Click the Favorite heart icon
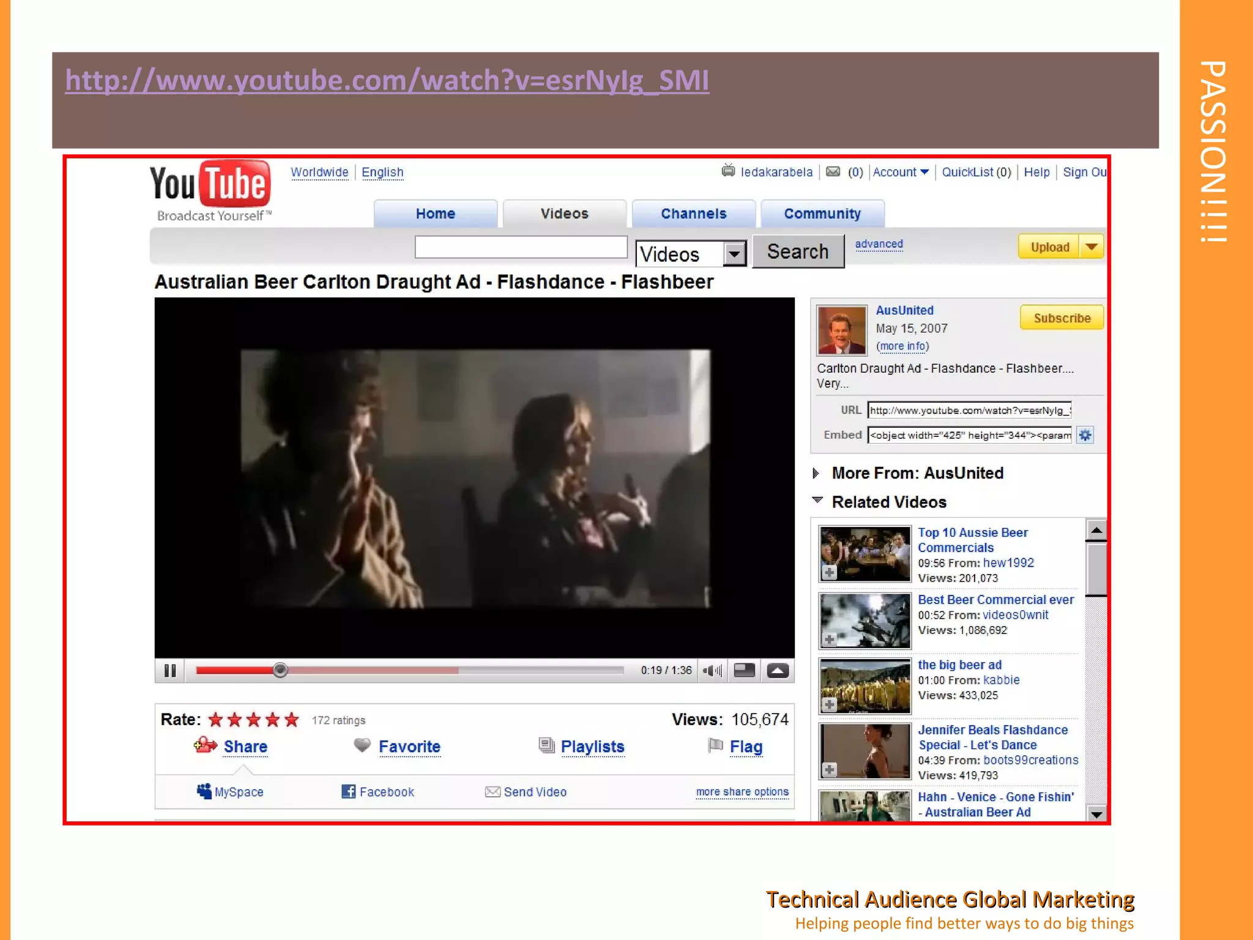Image resolution: width=1253 pixels, height=940 pixels. pyautogui.click(x=362, y=745)
